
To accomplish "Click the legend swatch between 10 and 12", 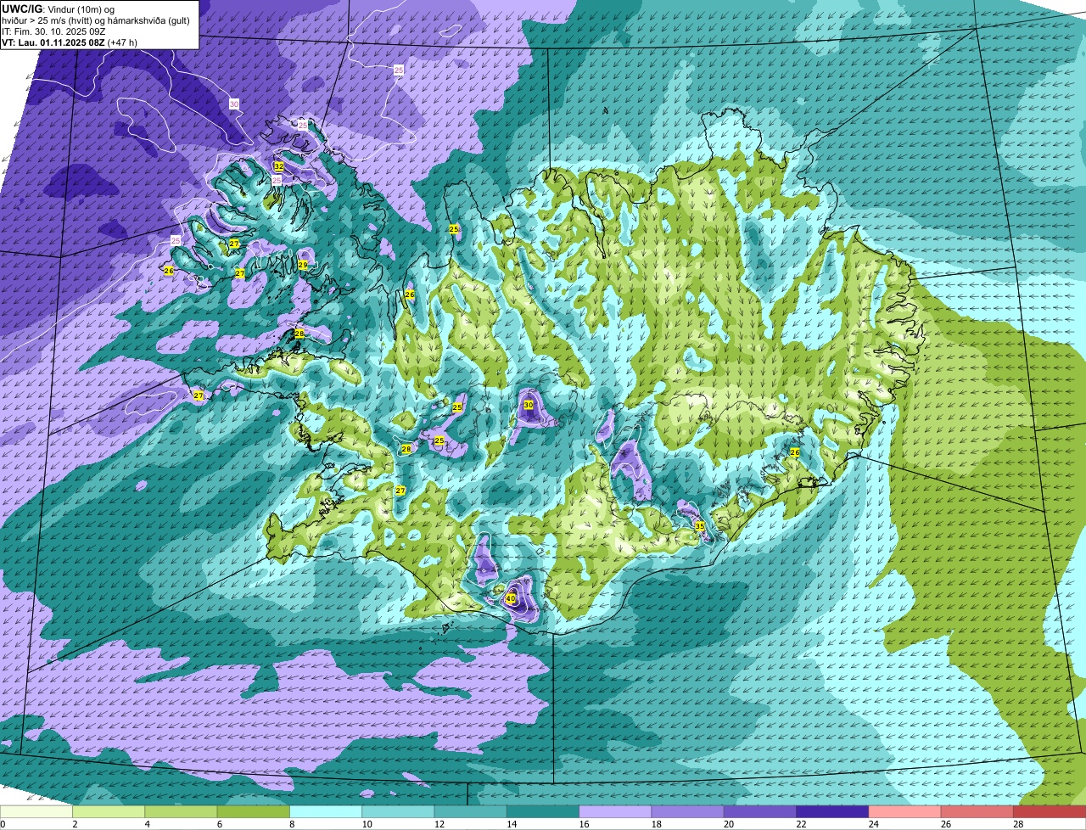I will (398, 812).
